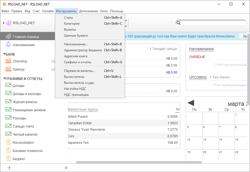Click the magnifier icon in search box
The width and height of the screenshot is (250, 172).
coord(179,23)
